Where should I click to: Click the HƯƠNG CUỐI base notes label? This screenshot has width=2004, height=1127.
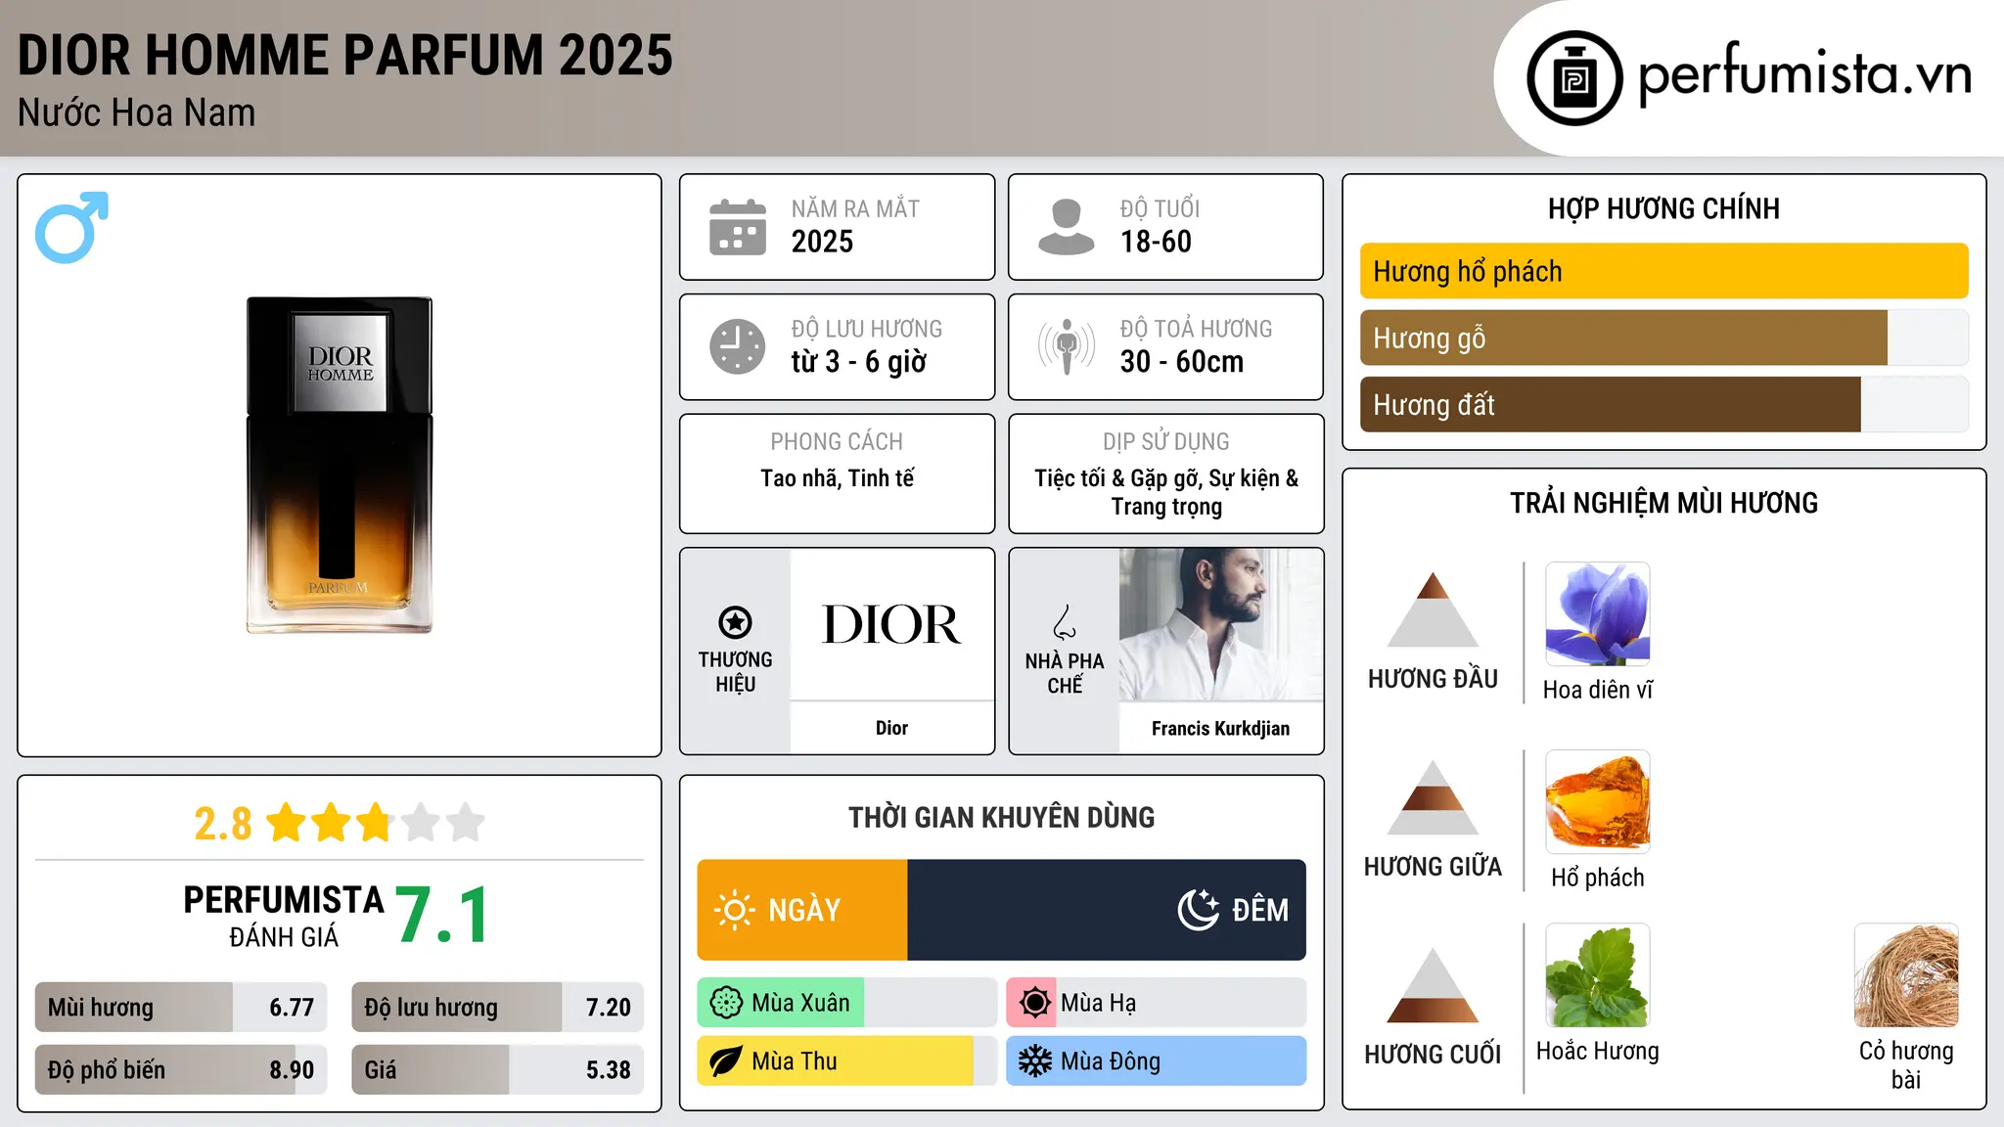point(1433,1055)
